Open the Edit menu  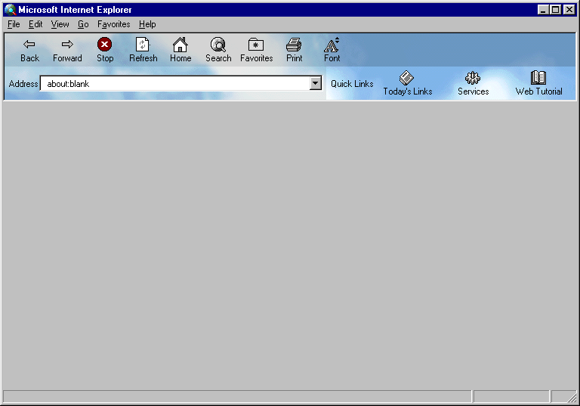(x=35, y=24)
